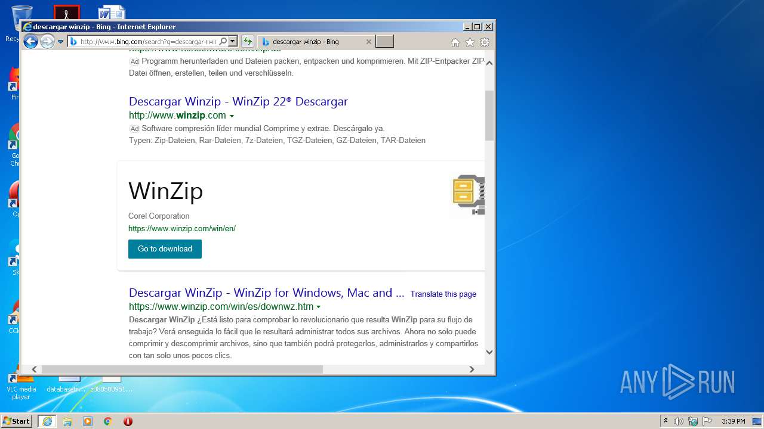The width and height of the screenshot is (764, 429).
Task: Click the vertical scrollbar thumb
Action: (x=489, y=115)
